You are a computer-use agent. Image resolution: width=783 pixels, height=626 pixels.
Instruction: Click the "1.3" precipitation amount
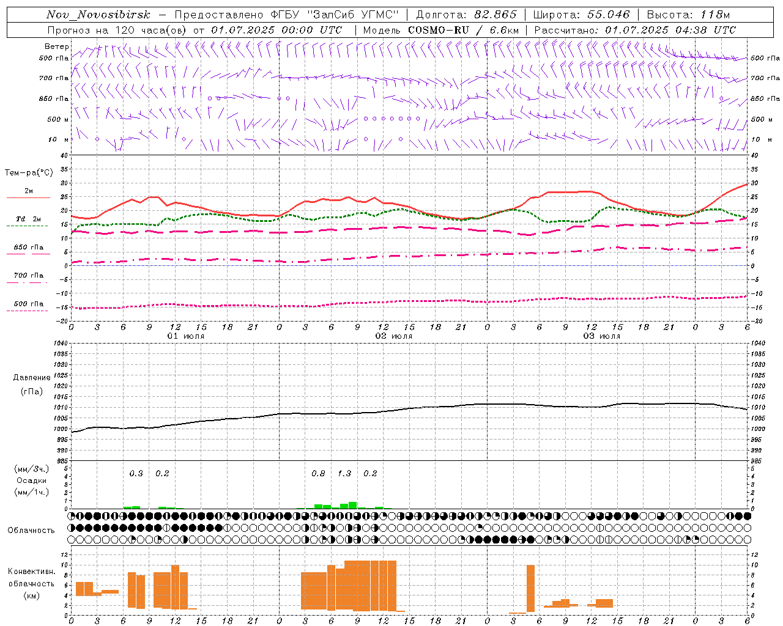(x=344, y=474)
